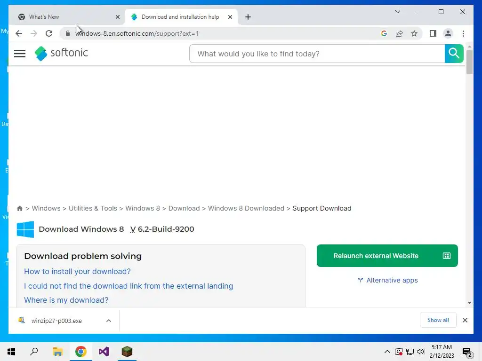Open Where is my download? link
482x361 pixels.
click(66, 300)
